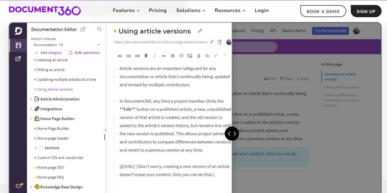
Task: Go to Login
Action: (x=262, y=11)
